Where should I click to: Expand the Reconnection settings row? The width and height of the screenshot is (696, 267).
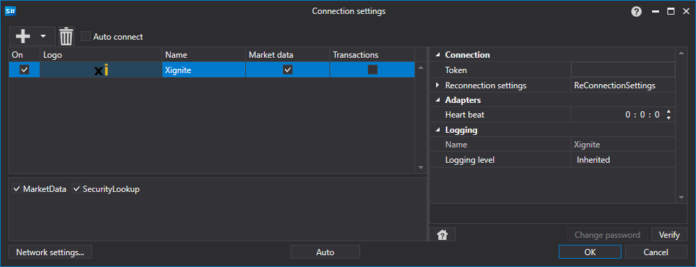(438, 85)
